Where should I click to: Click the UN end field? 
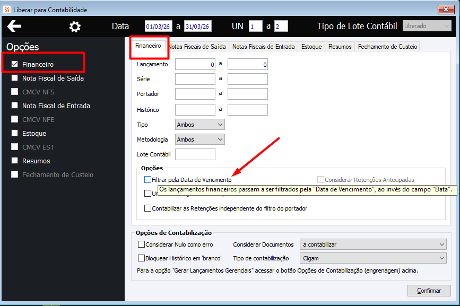(x=281, y=27)
